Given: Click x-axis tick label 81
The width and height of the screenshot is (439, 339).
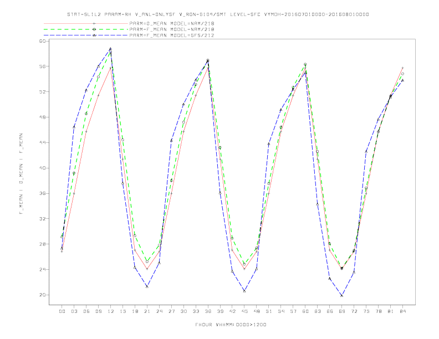Looking at the screenshot, I should point(391,311).
